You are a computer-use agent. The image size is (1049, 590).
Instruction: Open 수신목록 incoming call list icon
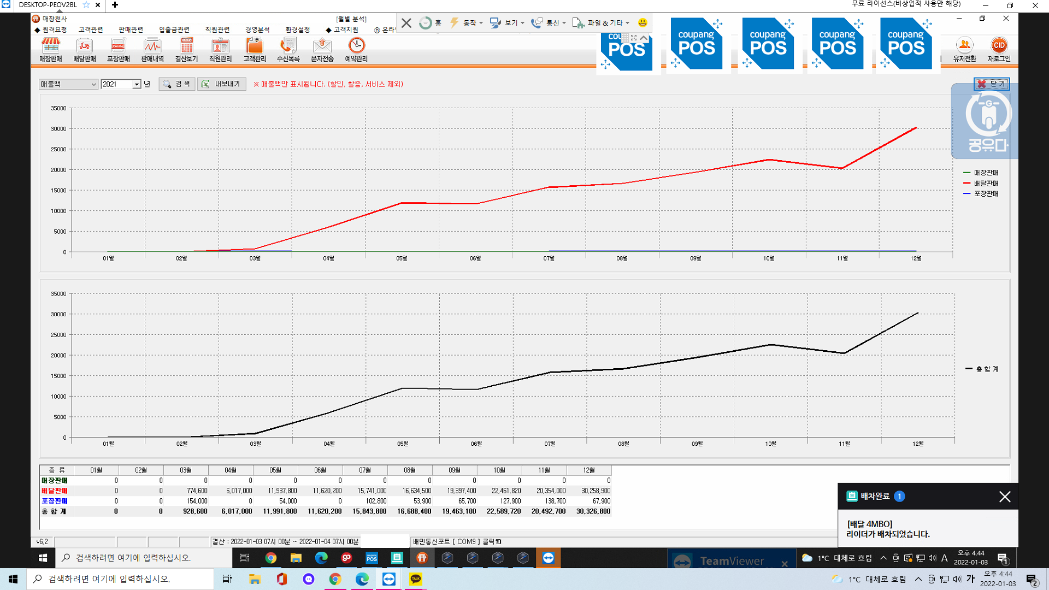coord(288,50)
